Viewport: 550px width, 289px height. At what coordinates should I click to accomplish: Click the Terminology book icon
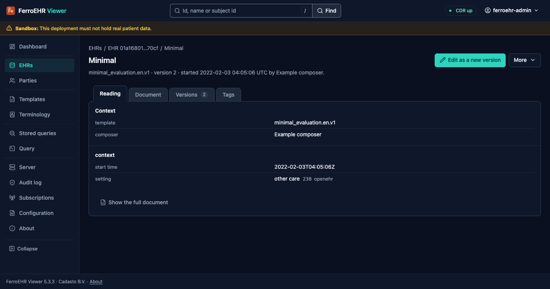tap(12, 115)
